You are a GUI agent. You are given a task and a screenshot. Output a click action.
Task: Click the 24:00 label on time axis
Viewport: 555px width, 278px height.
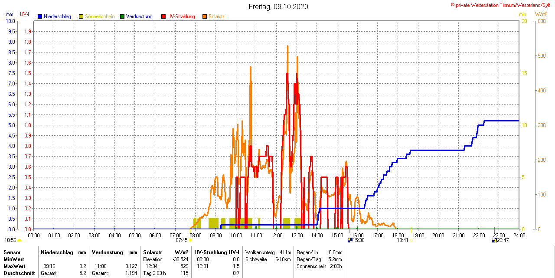coord(519,235)
